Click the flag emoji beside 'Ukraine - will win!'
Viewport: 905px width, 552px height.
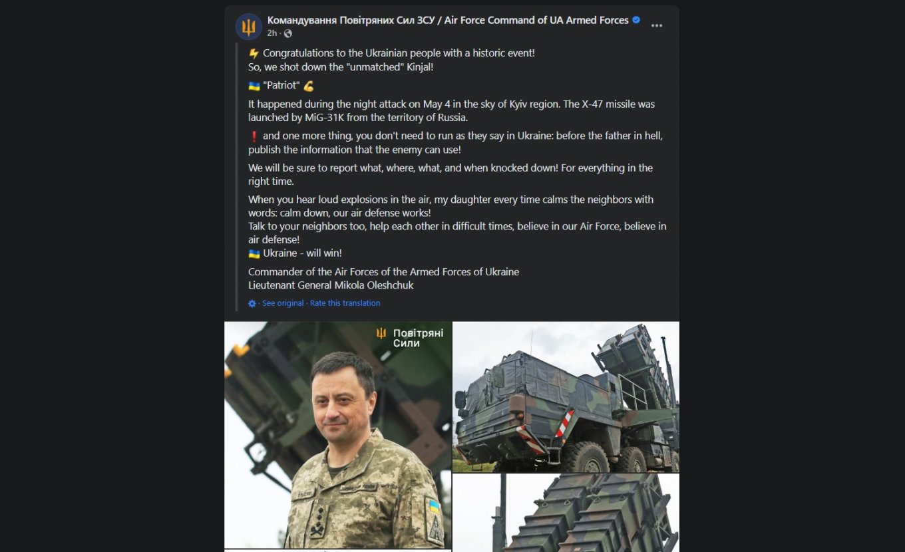pyautogui.click(x=254, y=253)
